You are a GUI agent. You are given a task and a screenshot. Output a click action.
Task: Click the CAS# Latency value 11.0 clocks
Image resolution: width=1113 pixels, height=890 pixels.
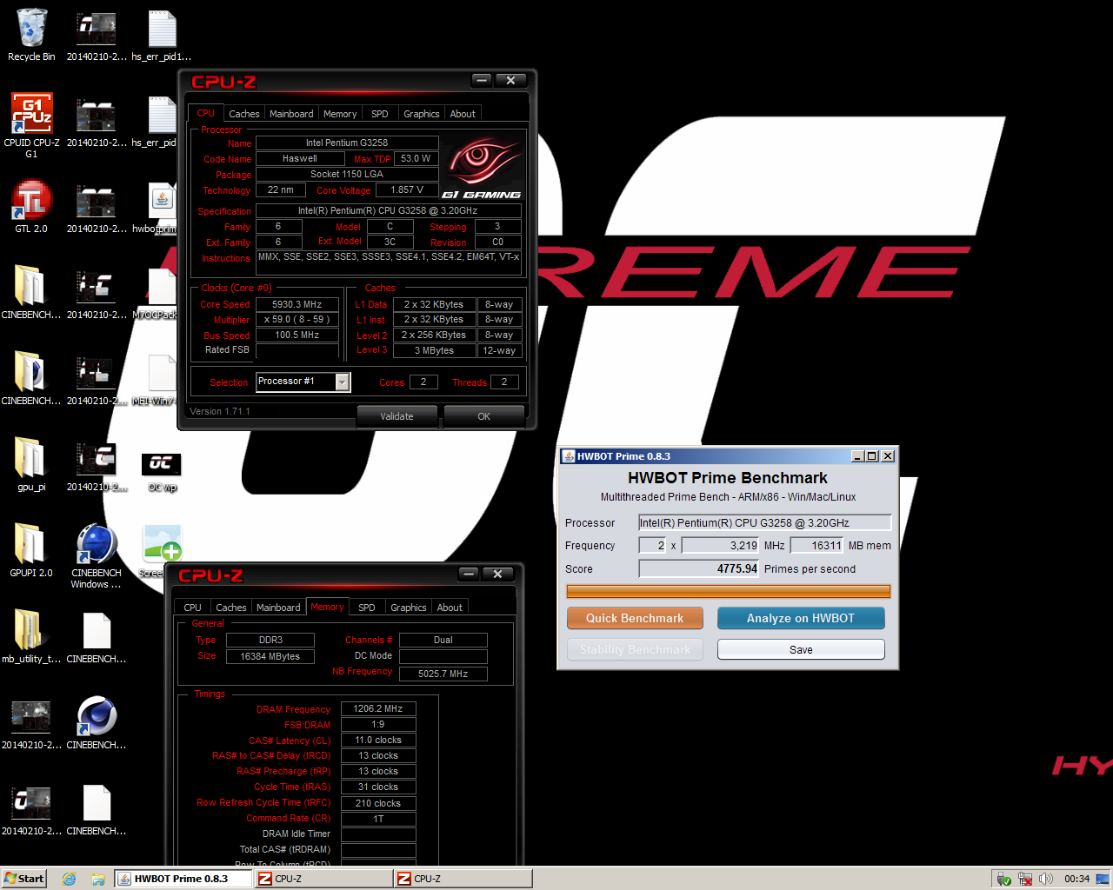click(378, 740)
